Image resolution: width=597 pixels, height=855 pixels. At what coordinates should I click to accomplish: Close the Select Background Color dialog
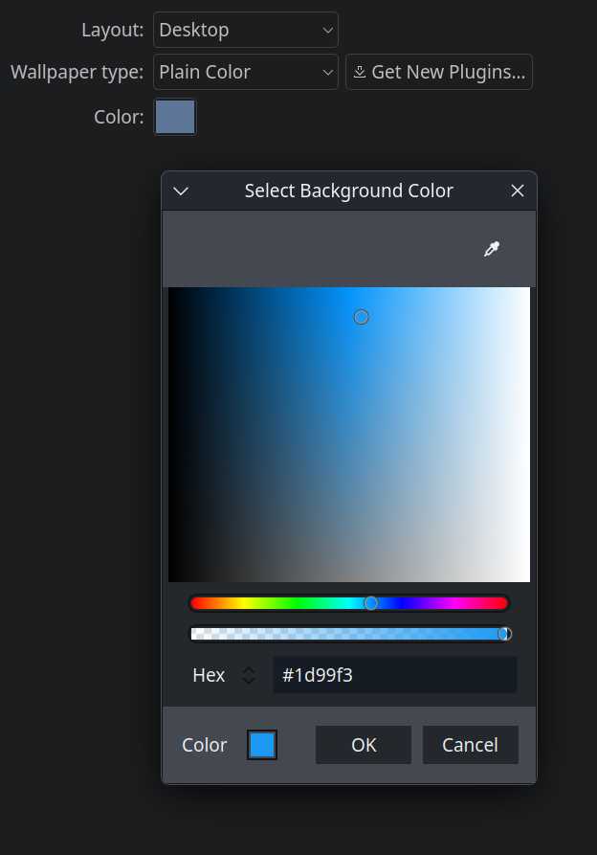(518, 191)
